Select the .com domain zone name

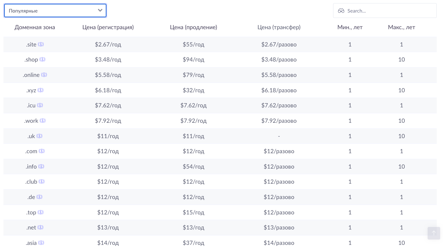click(31, 151)
